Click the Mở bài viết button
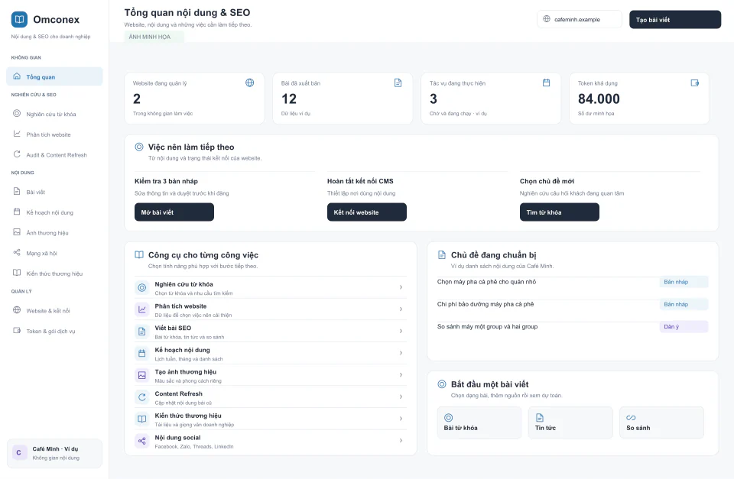 click(174, 212)
